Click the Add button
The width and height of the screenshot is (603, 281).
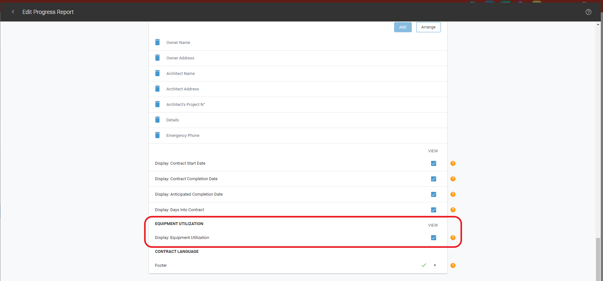point(403,27)
